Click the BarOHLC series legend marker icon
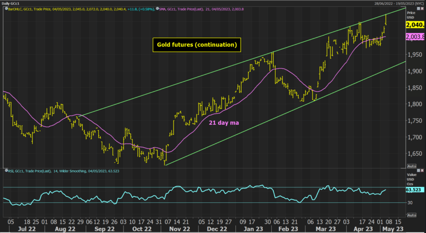Viewport: 426px width, 233px height. click(x=5, y=8)
